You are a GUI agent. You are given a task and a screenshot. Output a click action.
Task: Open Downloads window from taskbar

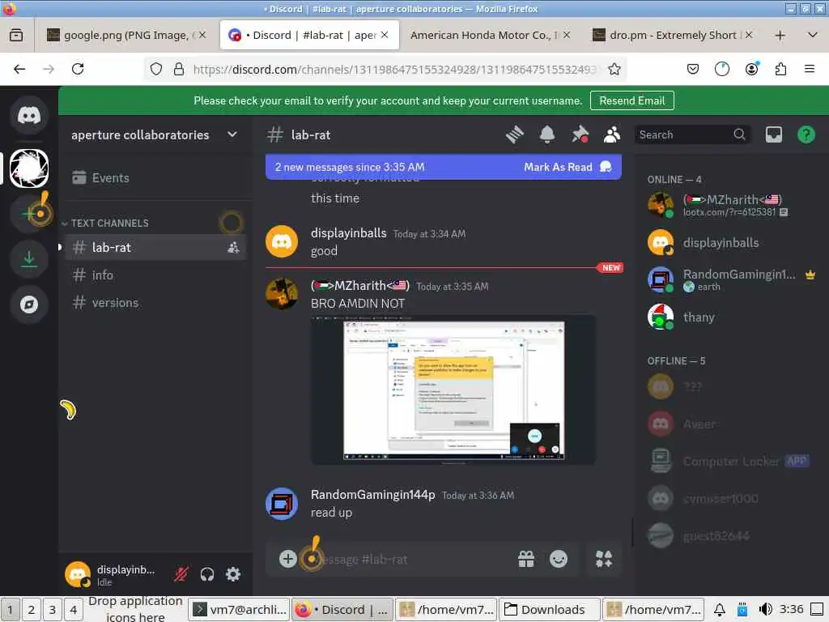550,610
